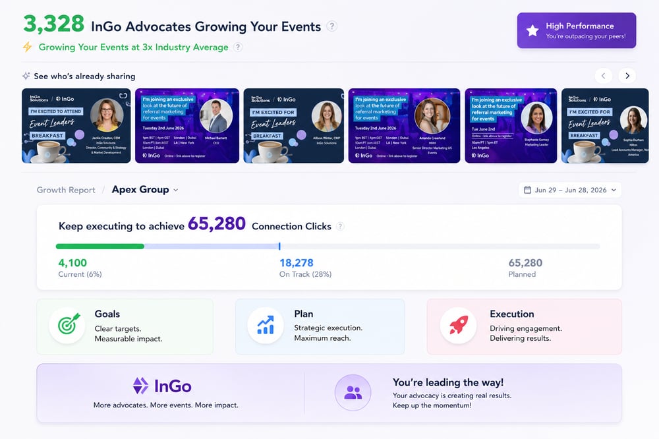The width and height of the screenshot is (659, 439).
Task: Open Michael Barnett's shared card
Action: [x=187, y=126]
